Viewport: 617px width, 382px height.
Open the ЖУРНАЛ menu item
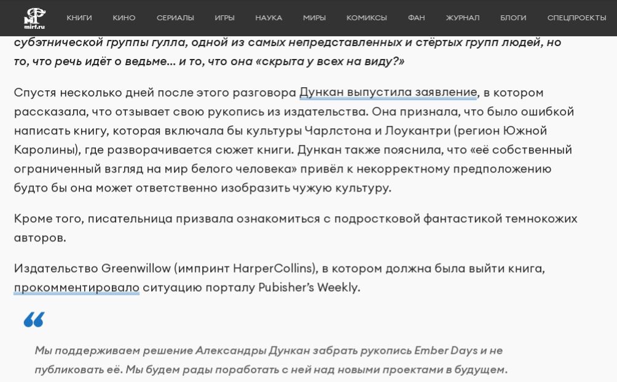(463, 18)
